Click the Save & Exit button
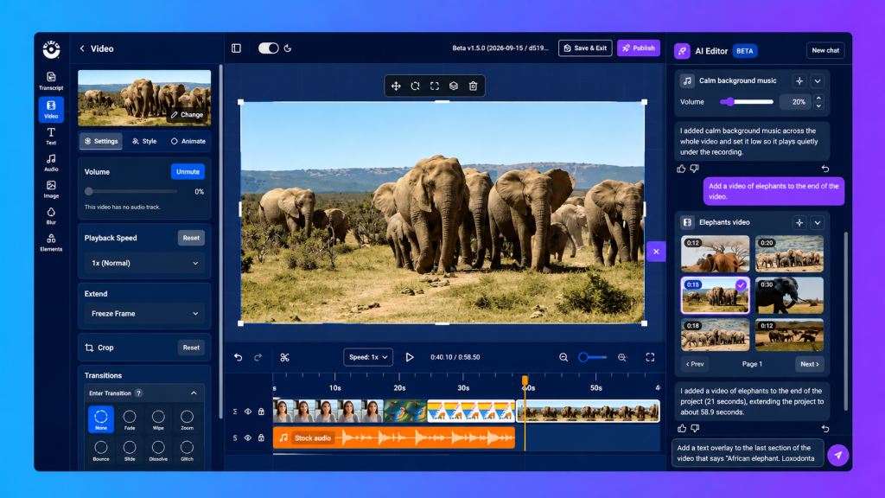The width and height of the screenshot is (885, 498). pos(585,48)
